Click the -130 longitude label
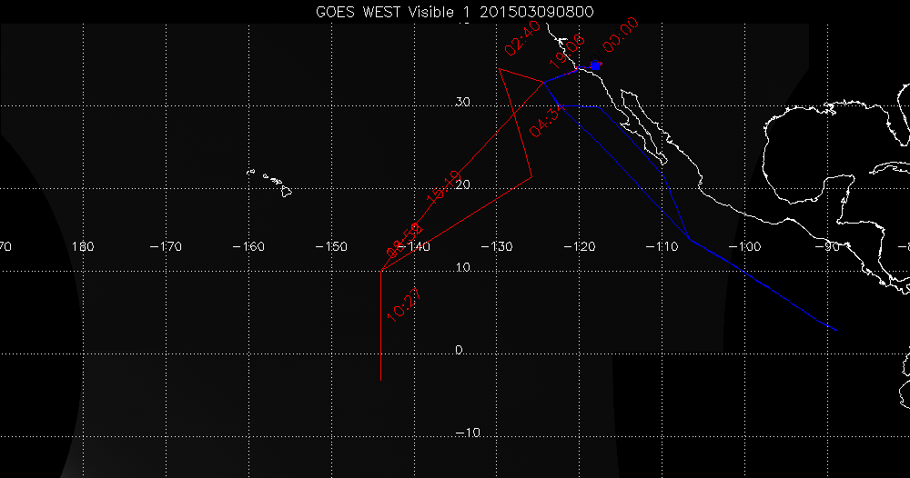This screenshot has width=910, height=478. [x=497, y=247]
